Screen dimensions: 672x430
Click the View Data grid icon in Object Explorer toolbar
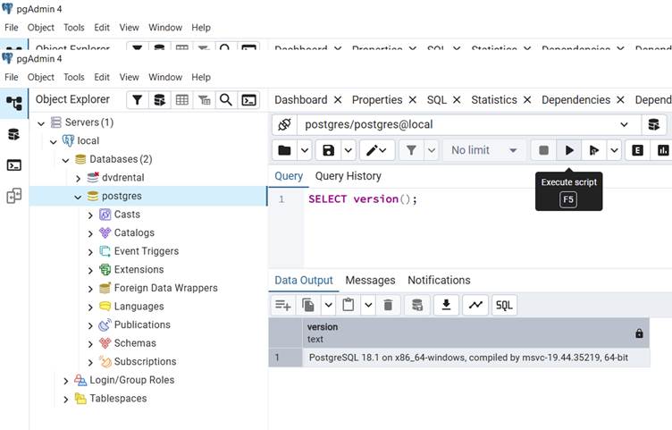click(x=181, y=100)
